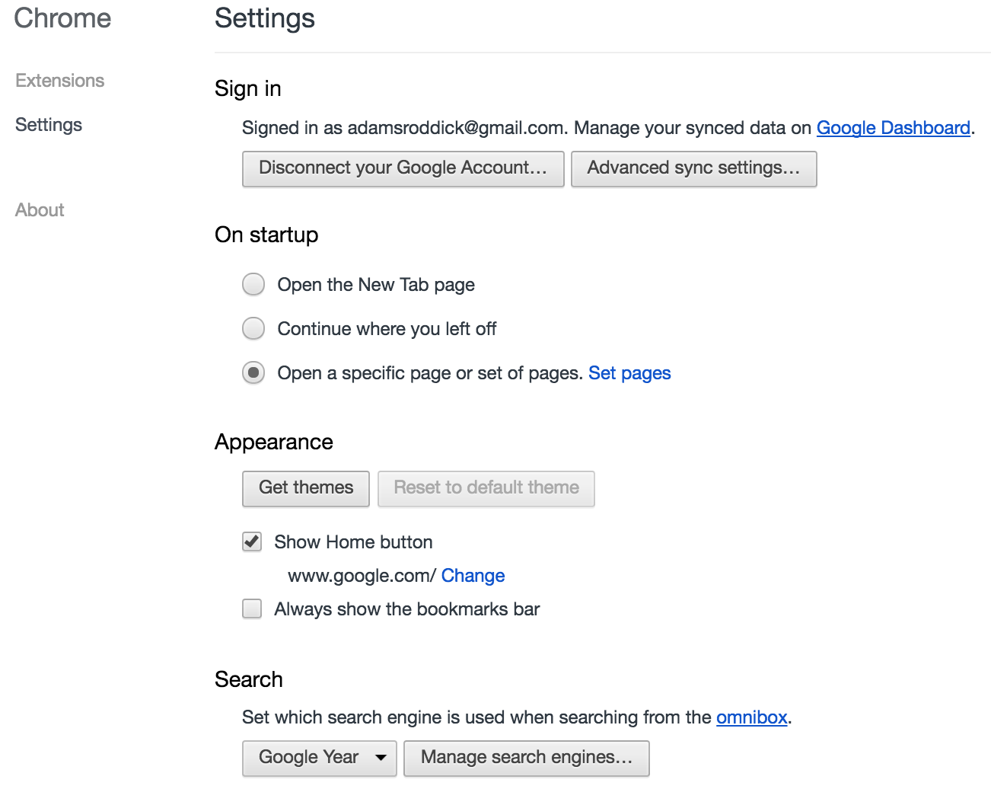Enable Always show the bookmarks bar
991x789 pixels.
coord(252,609)
